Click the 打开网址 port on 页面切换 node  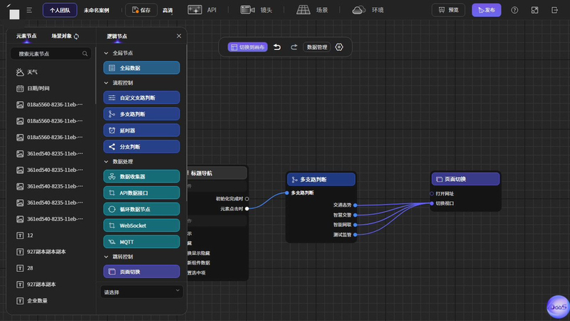[x=432, y=193]
